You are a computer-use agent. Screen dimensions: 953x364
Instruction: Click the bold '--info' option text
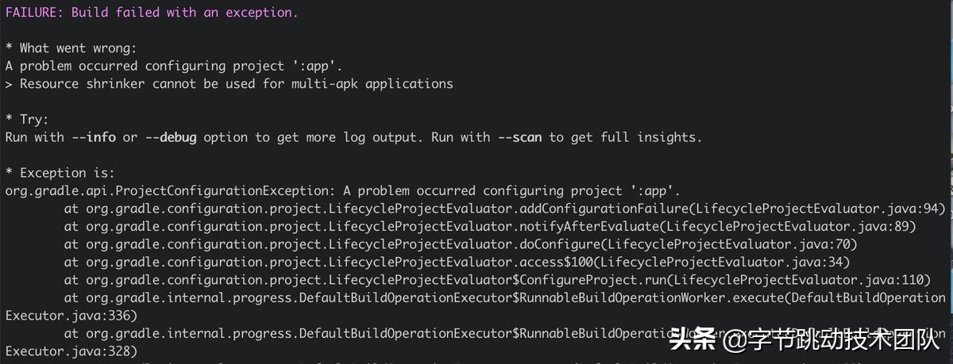(93, 137)
